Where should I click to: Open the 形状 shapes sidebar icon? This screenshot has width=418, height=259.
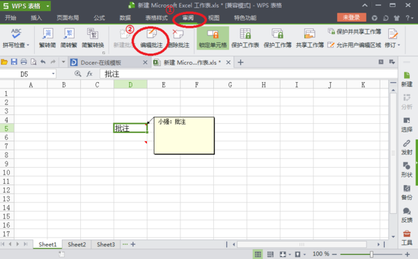click(407, 169)
